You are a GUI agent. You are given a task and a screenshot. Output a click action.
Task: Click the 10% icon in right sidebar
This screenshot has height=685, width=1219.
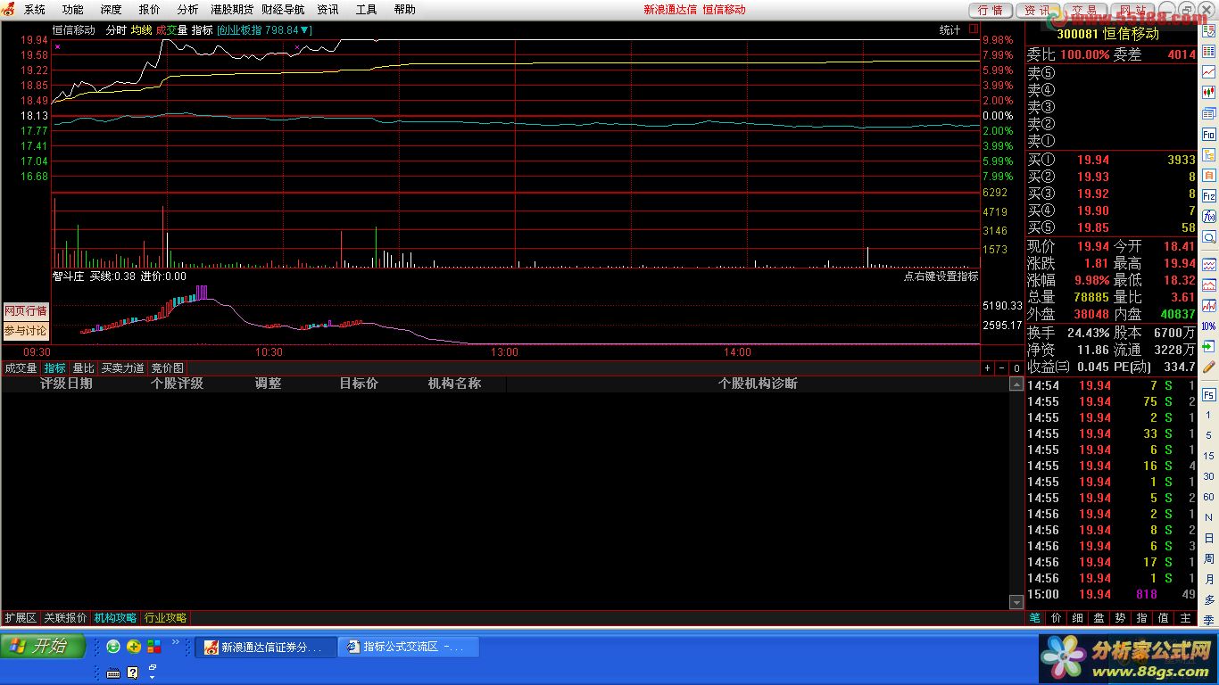click(1209, 326)
